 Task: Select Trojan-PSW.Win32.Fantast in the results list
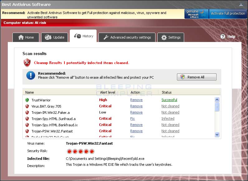point(52,131)
